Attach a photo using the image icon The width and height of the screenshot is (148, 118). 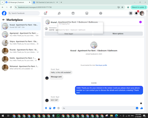(x=50, y=108)
